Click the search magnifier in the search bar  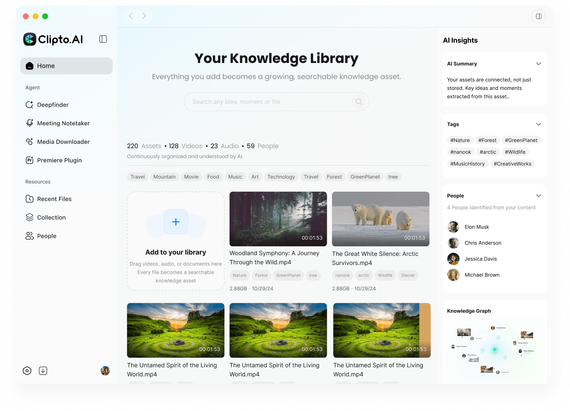click(359, 101)
